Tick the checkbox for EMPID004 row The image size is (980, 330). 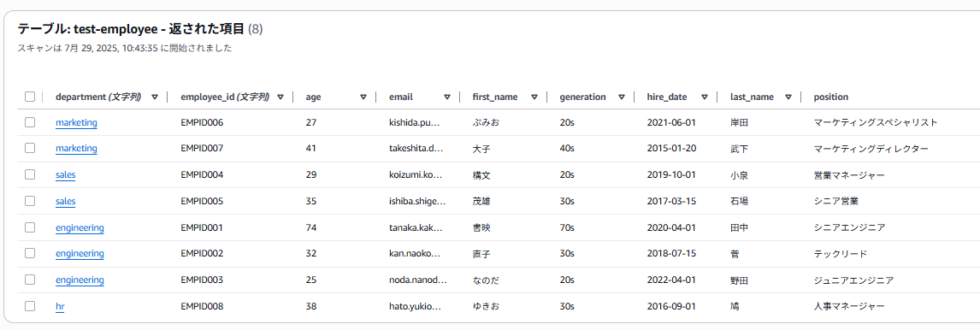(x=30, y=175)
